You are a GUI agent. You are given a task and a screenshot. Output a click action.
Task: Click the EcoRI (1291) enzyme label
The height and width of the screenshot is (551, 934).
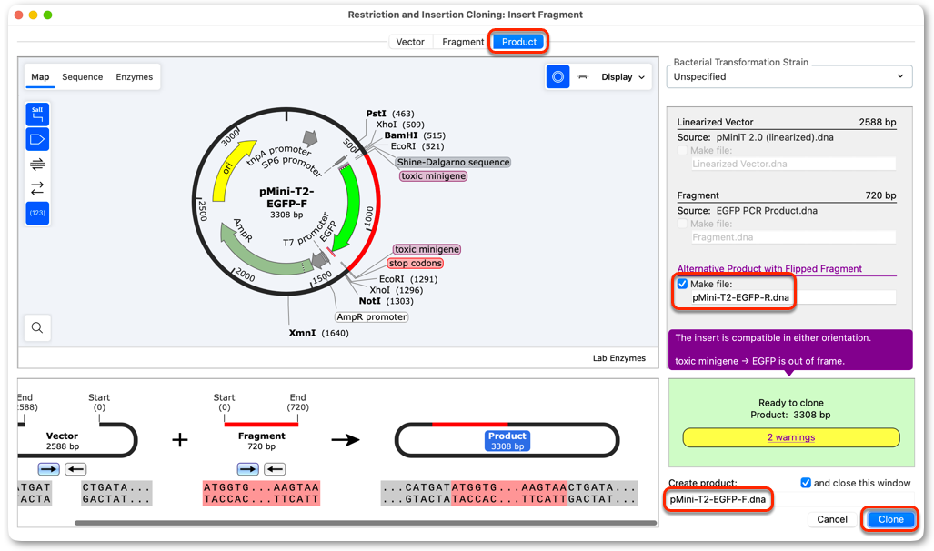pyautogui.click(x=408, y=279)
